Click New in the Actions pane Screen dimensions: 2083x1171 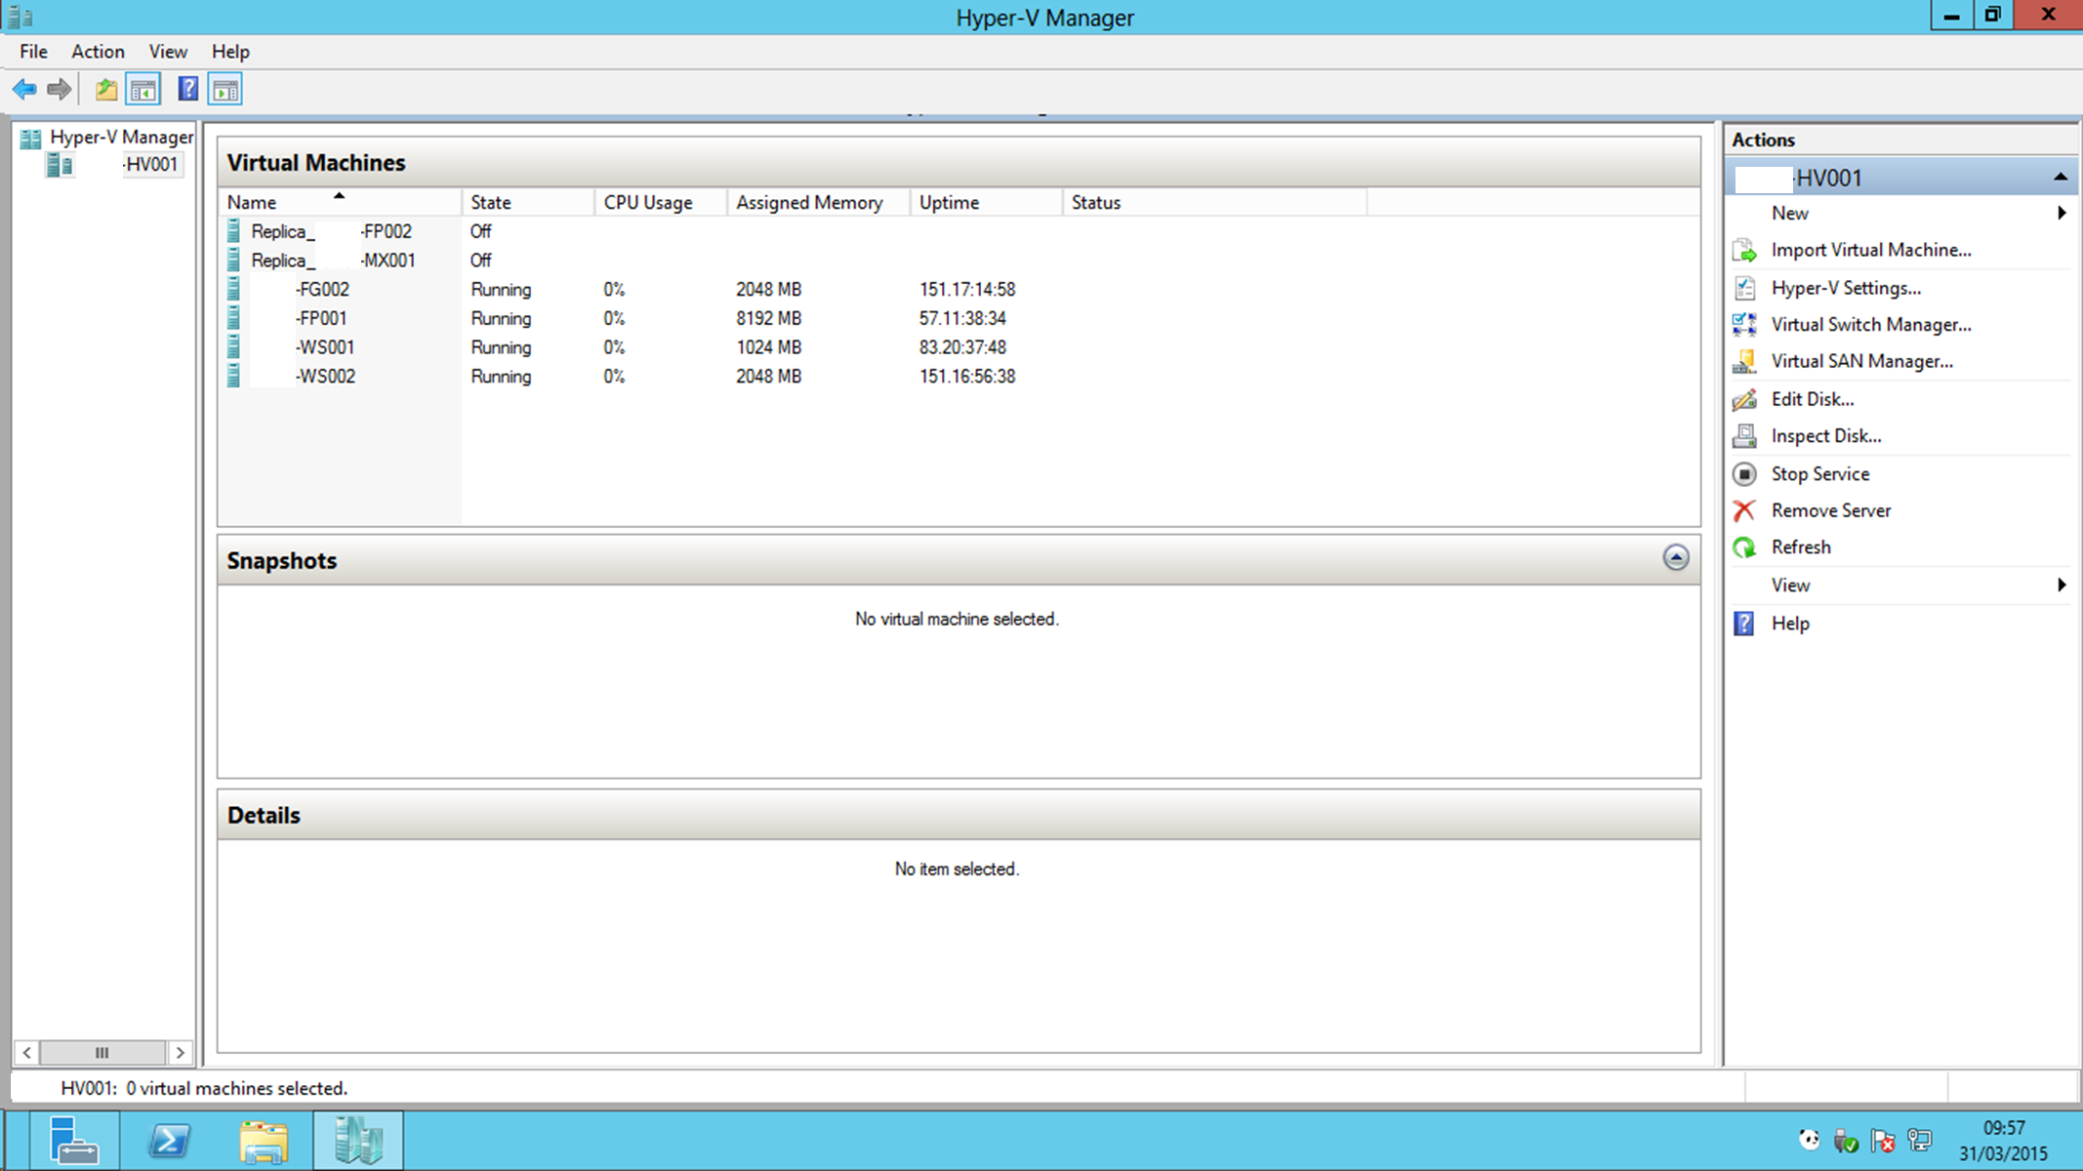[x=1790, y=213]
